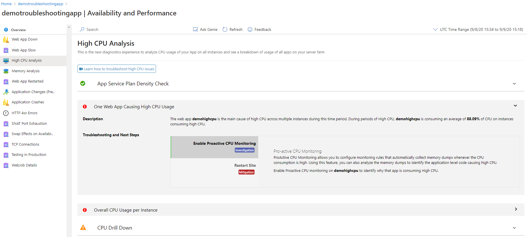The width and height of the screenshot is (527, 237).
Task: Click the SNAT Port Exhaustion icon
Action: coord(6,124)
